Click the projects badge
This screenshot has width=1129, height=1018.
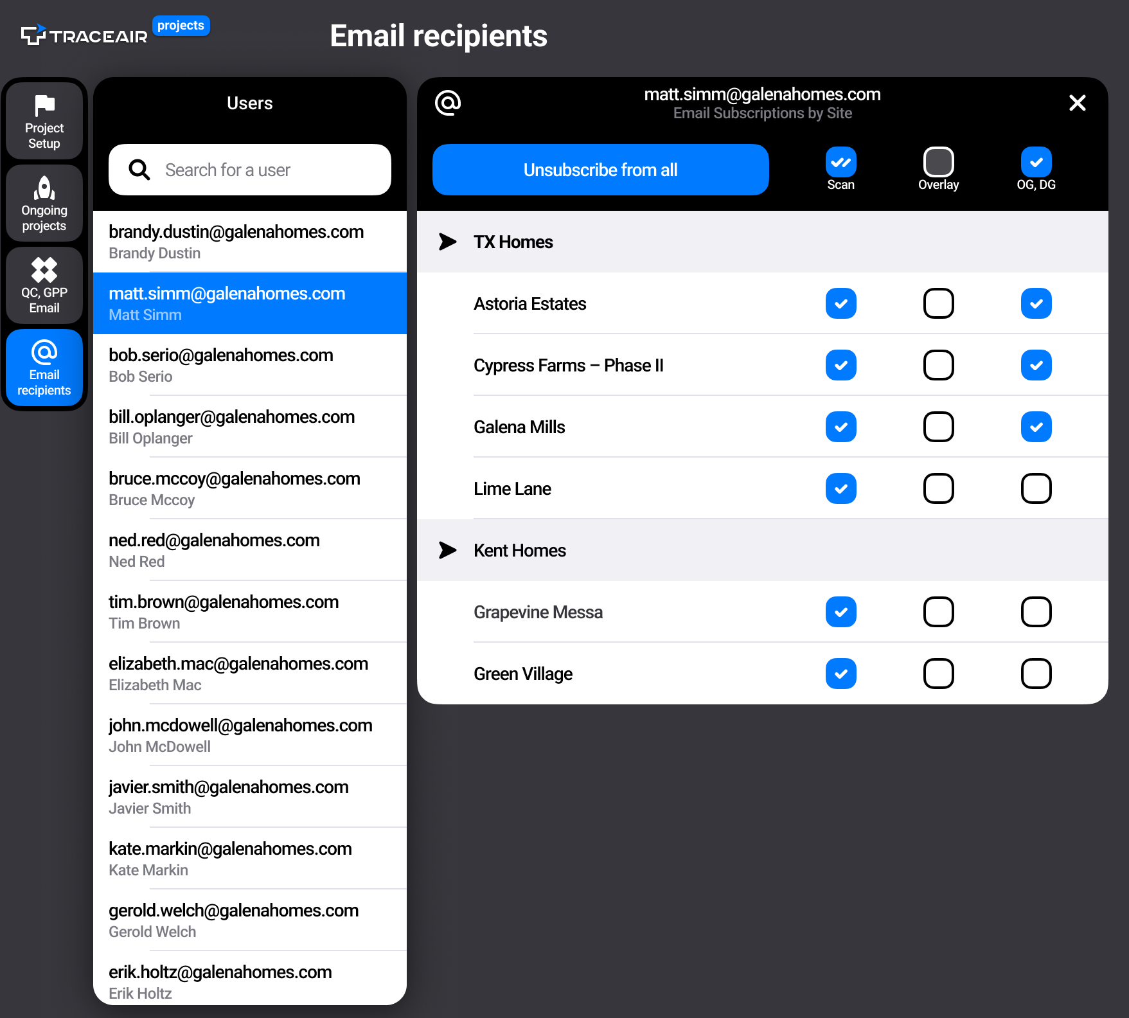coord(181,26)
